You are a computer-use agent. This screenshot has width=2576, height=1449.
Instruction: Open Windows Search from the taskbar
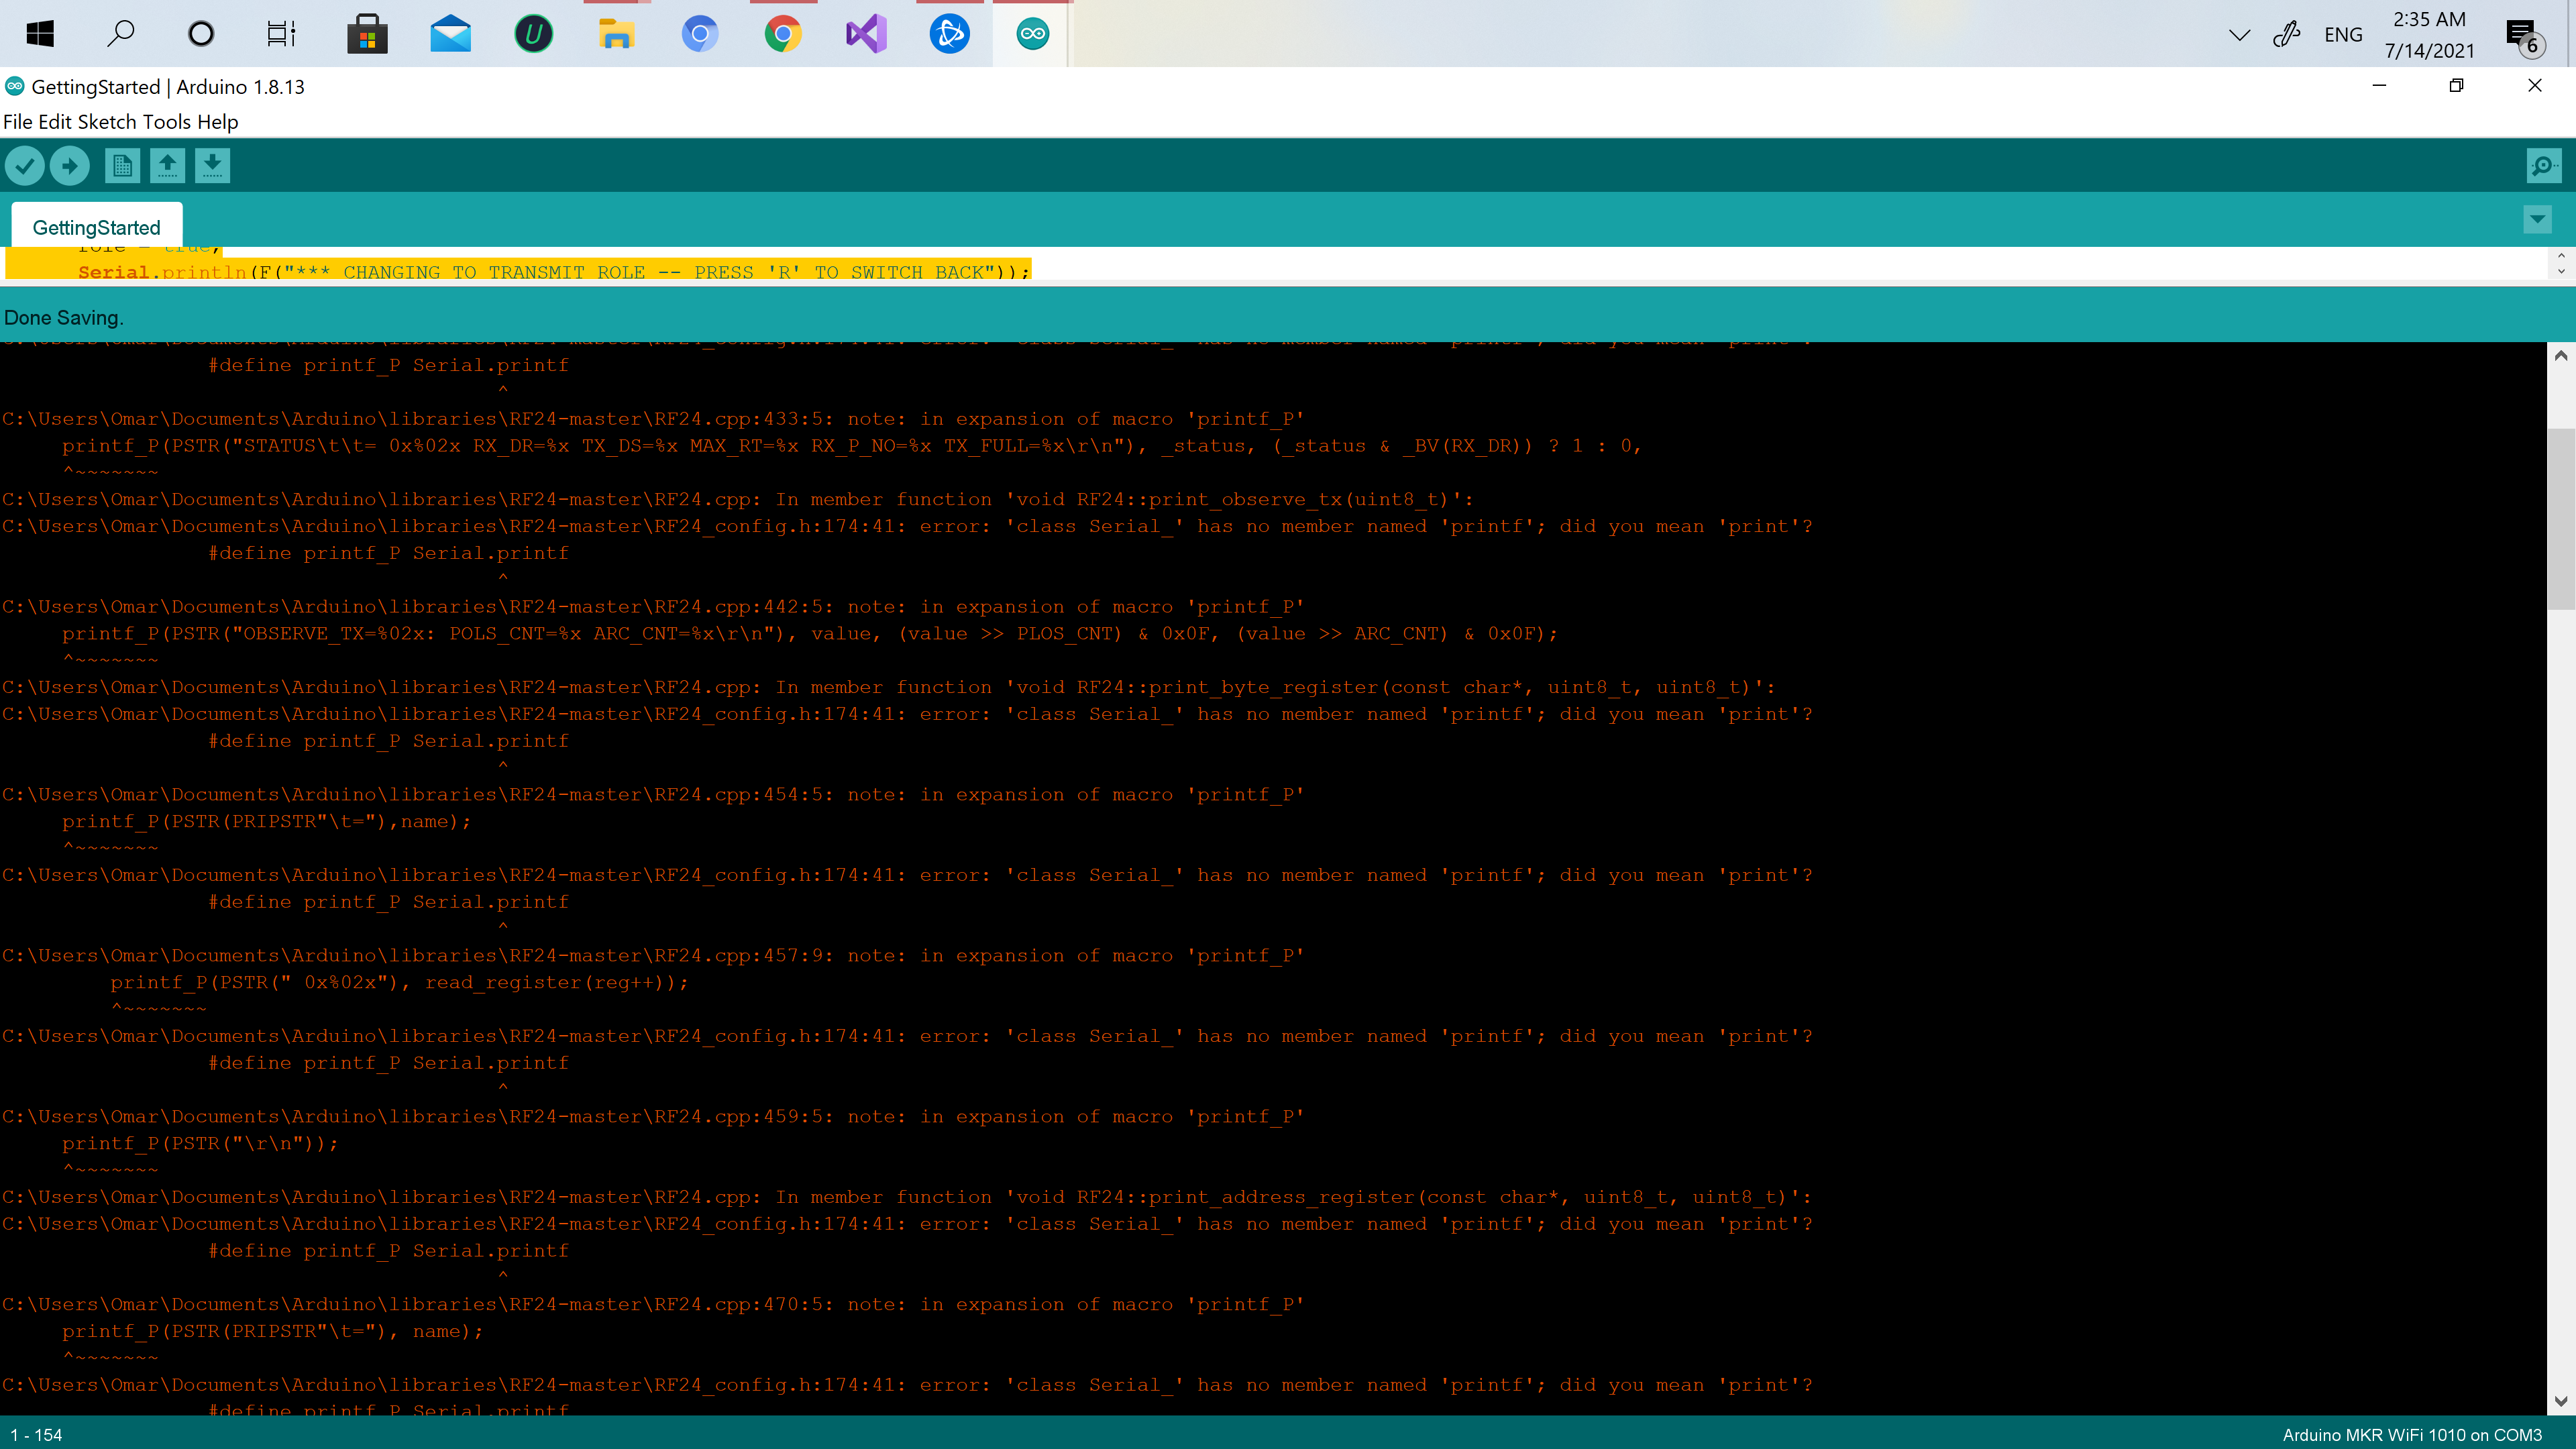[121, 33]
